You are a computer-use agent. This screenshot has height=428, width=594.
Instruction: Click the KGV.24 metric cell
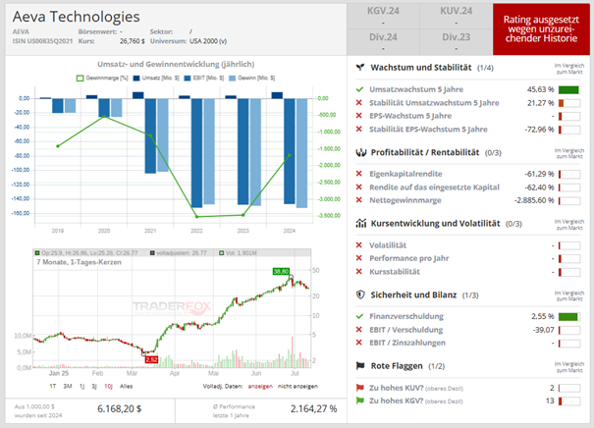point(383,17)
